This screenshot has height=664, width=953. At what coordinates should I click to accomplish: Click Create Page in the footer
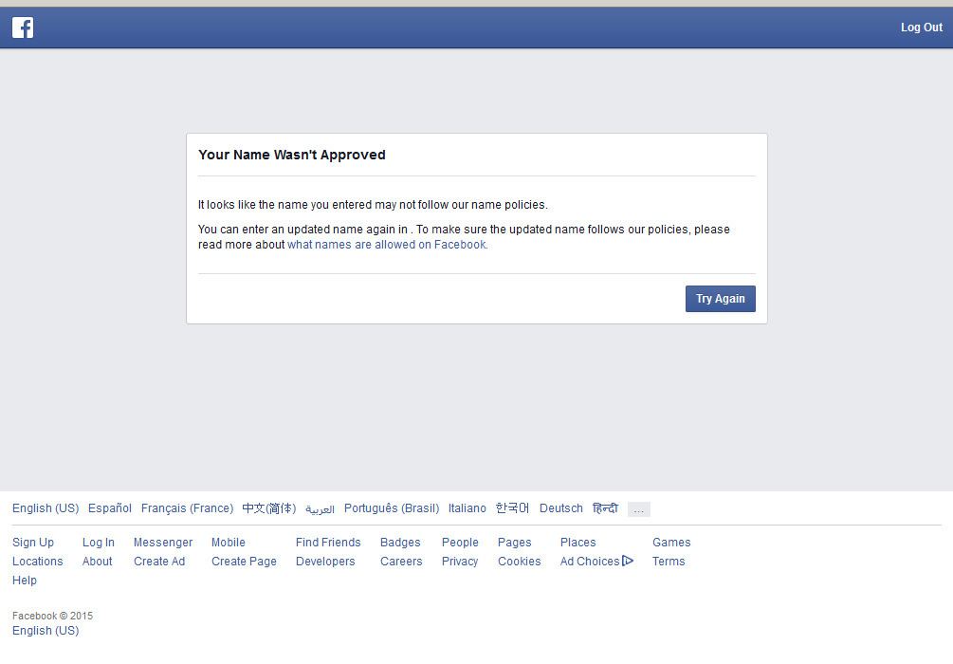244,562
